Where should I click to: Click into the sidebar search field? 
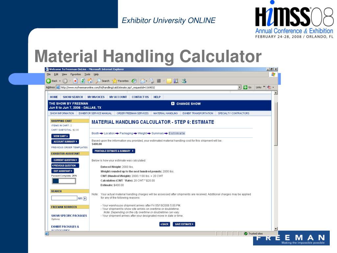[64, 198]
